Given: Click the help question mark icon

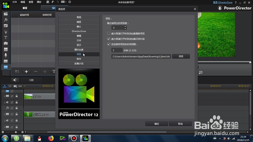Looking at the screenshot, I should click(236, 3).
